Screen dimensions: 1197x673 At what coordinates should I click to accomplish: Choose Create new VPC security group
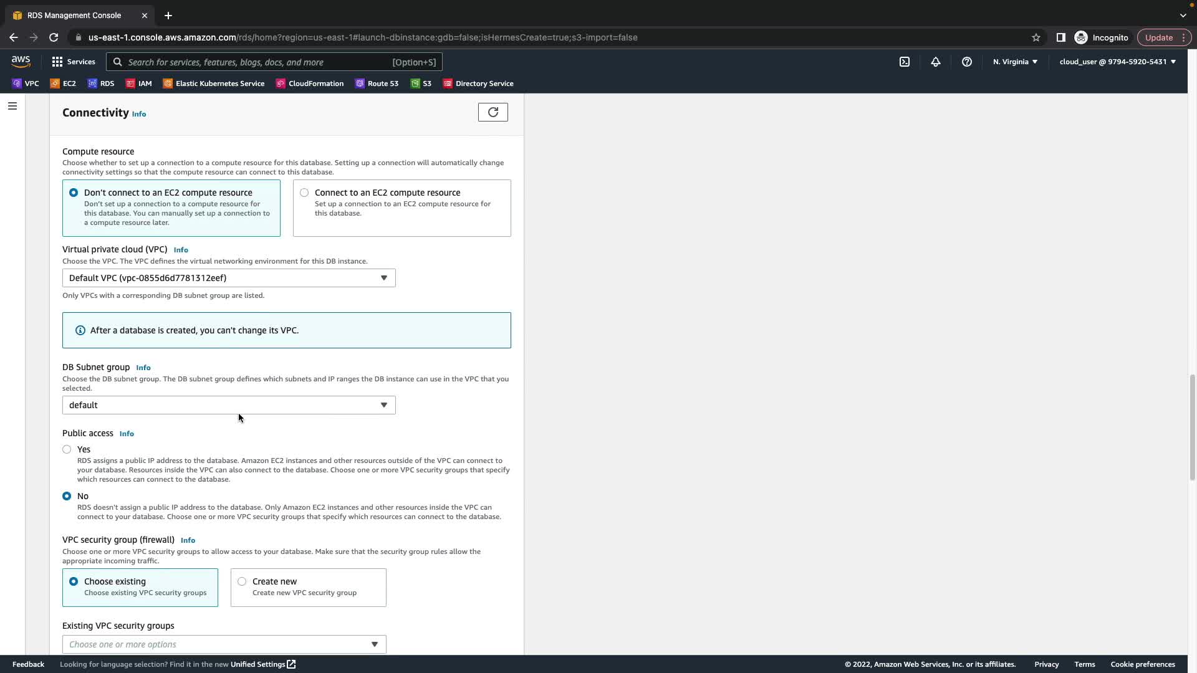(x=242, y=581)
